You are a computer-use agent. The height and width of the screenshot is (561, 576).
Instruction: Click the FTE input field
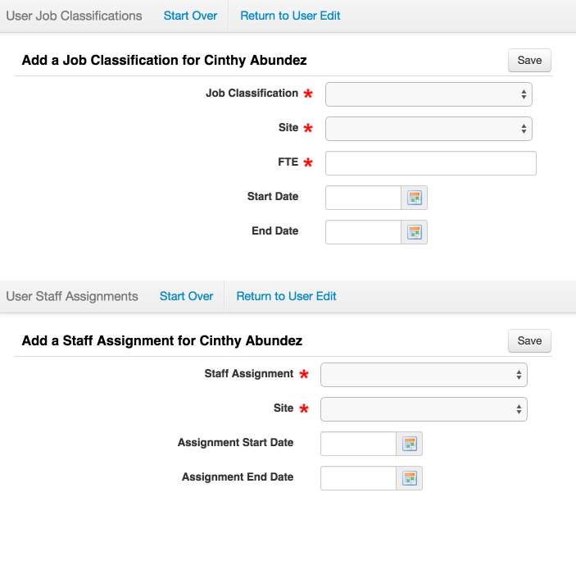(x=431, y=163)
